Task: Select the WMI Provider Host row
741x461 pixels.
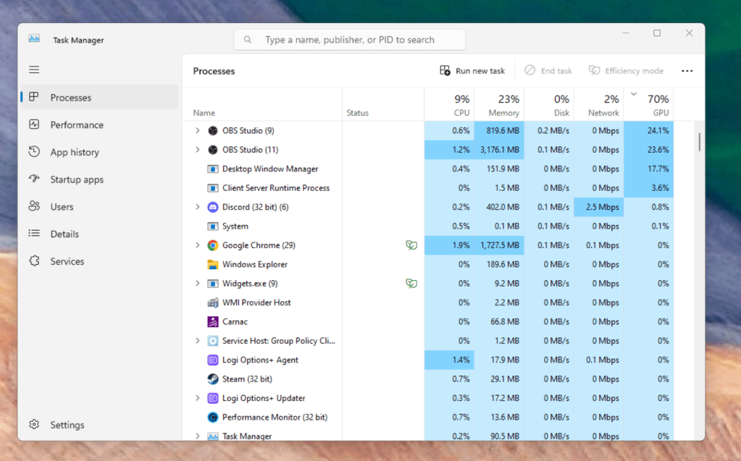Action: 428,303
